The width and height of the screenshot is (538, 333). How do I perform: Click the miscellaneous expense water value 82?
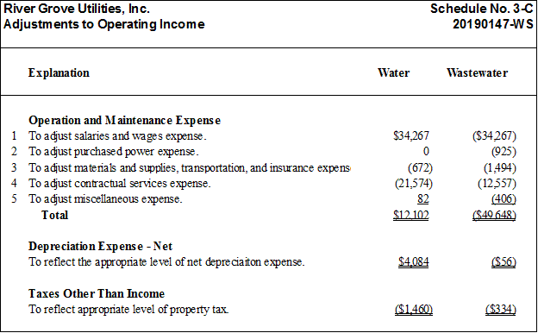click(x=423, y=199)
